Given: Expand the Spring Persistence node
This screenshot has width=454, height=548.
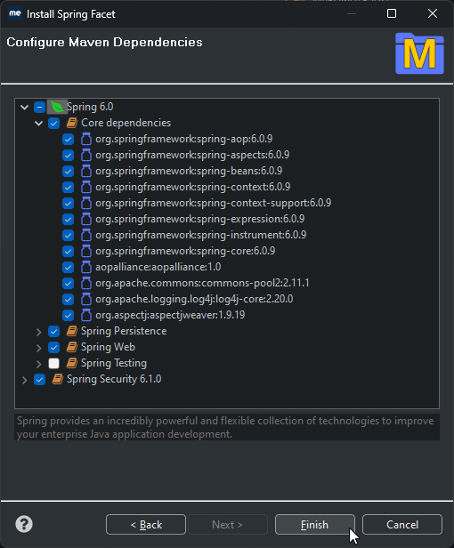Looking at the screenshot, I should [39, 332].
